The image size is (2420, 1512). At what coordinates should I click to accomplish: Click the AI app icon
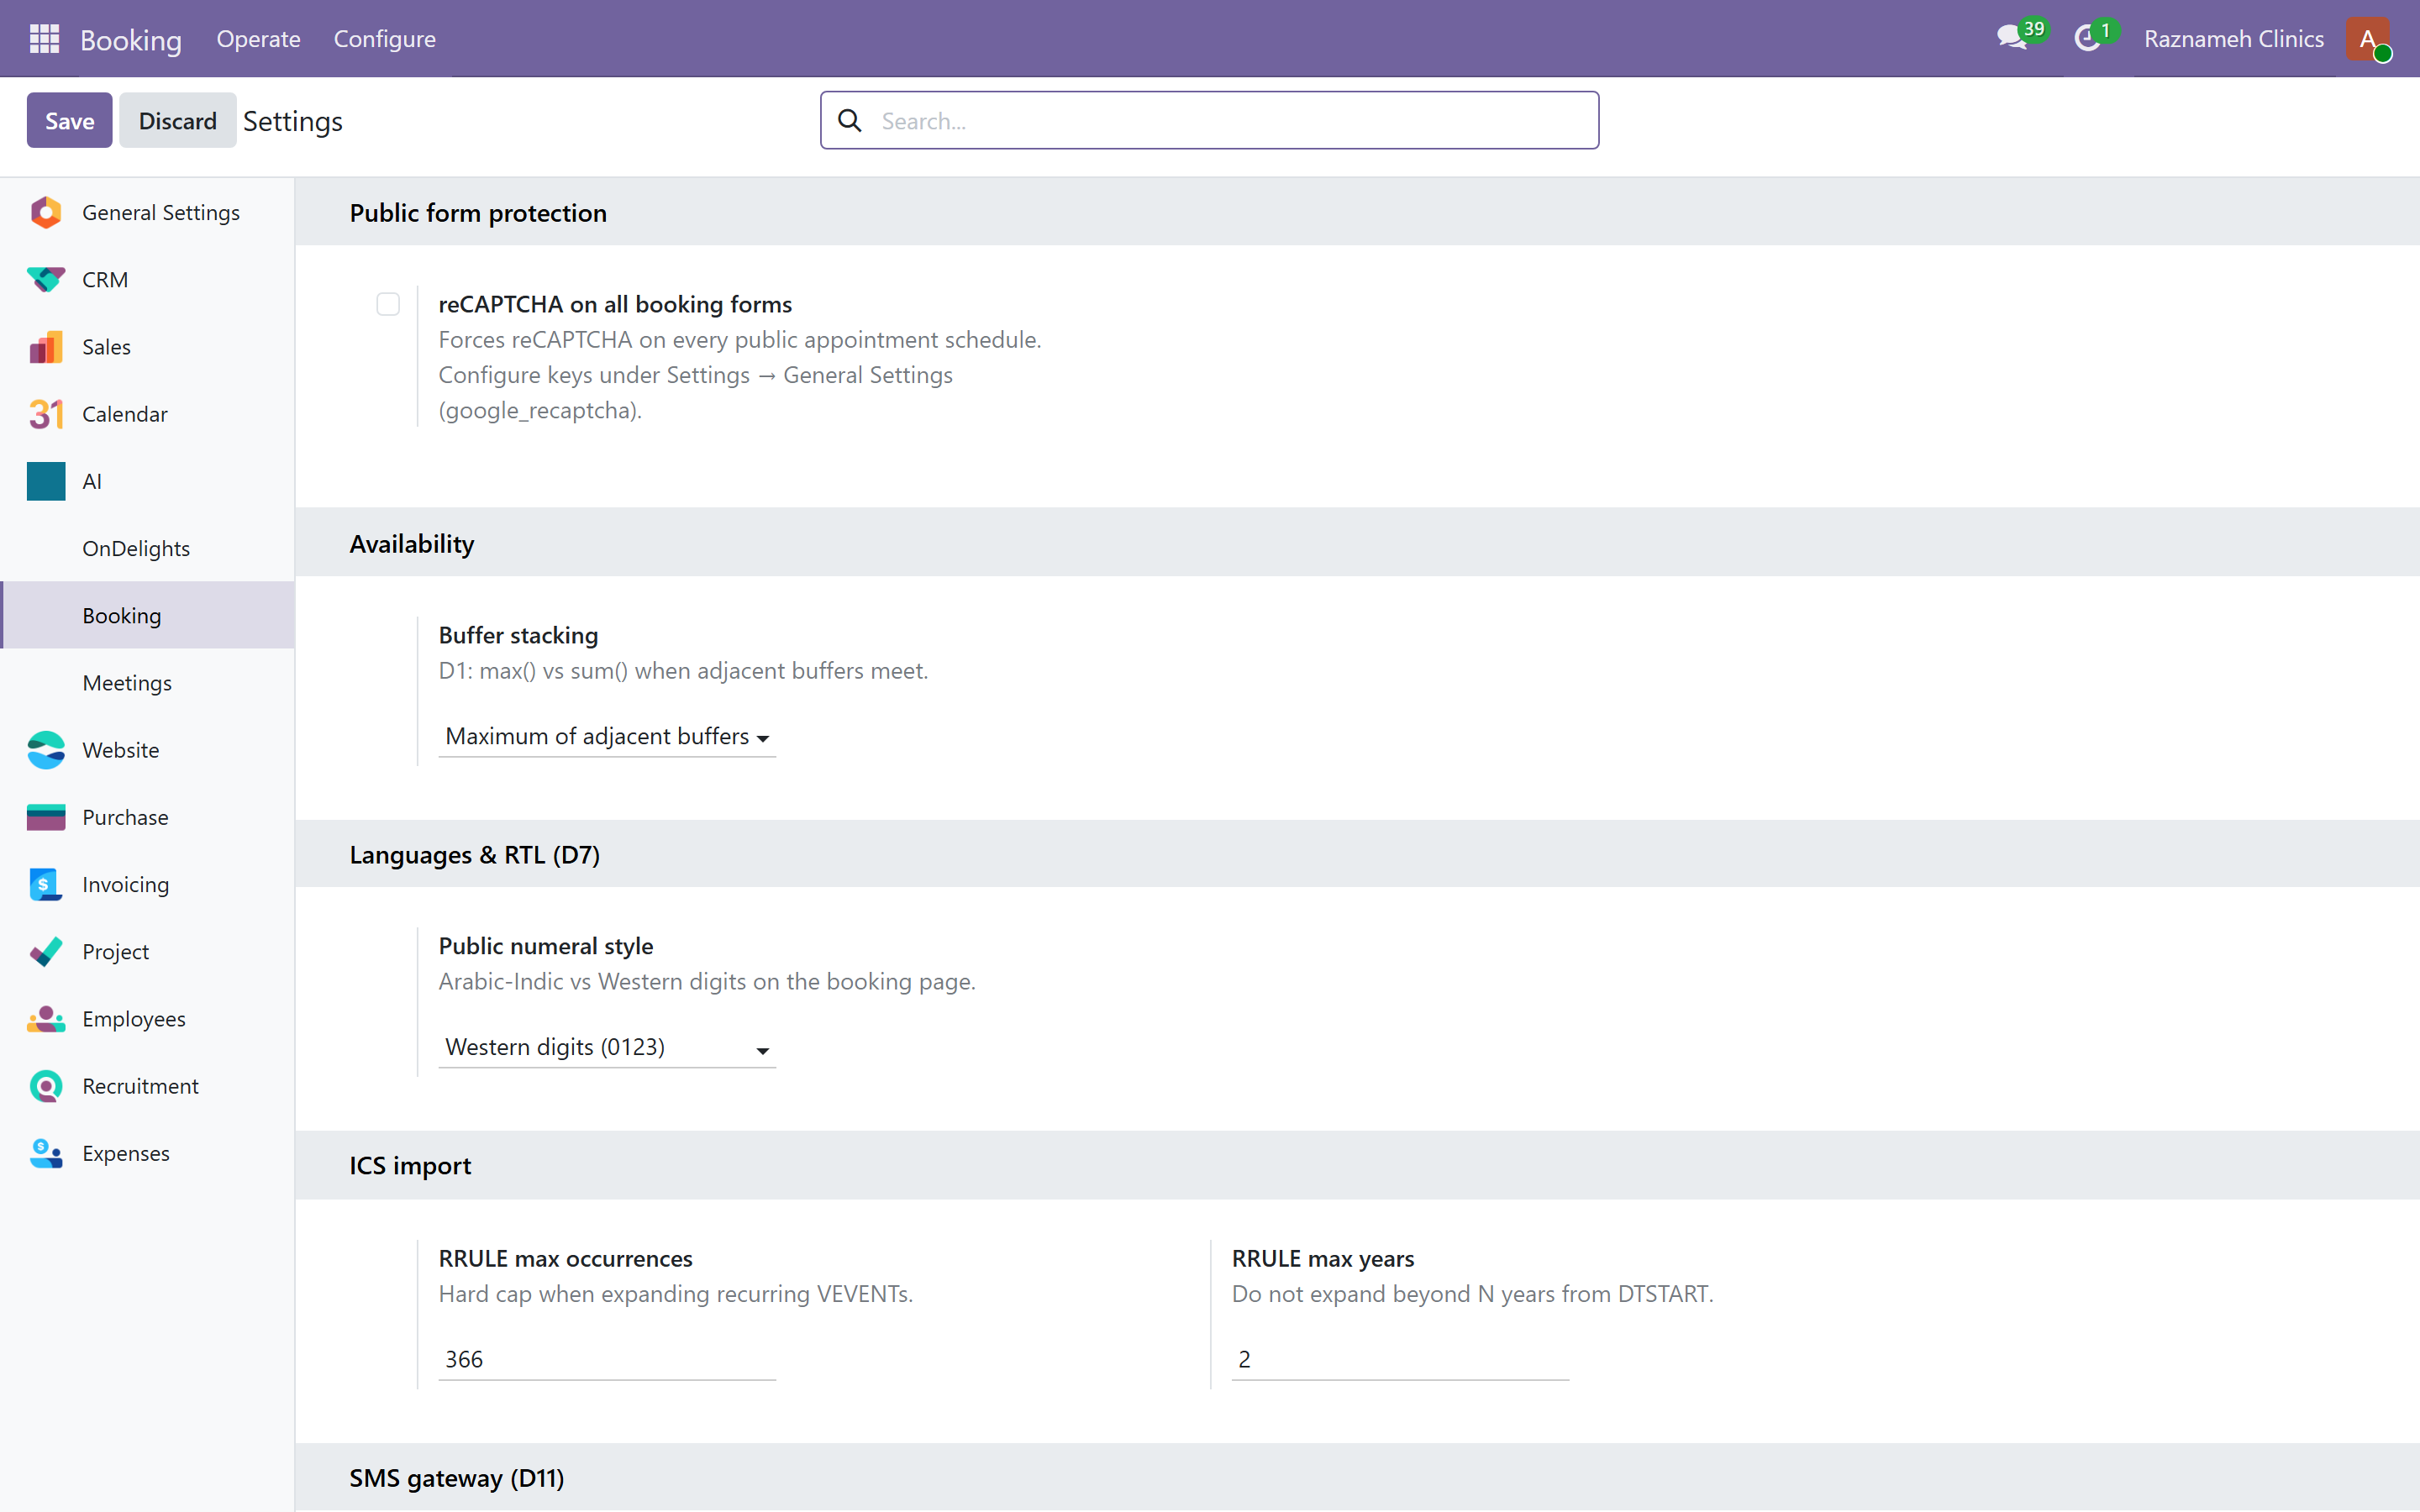(46, 481)
